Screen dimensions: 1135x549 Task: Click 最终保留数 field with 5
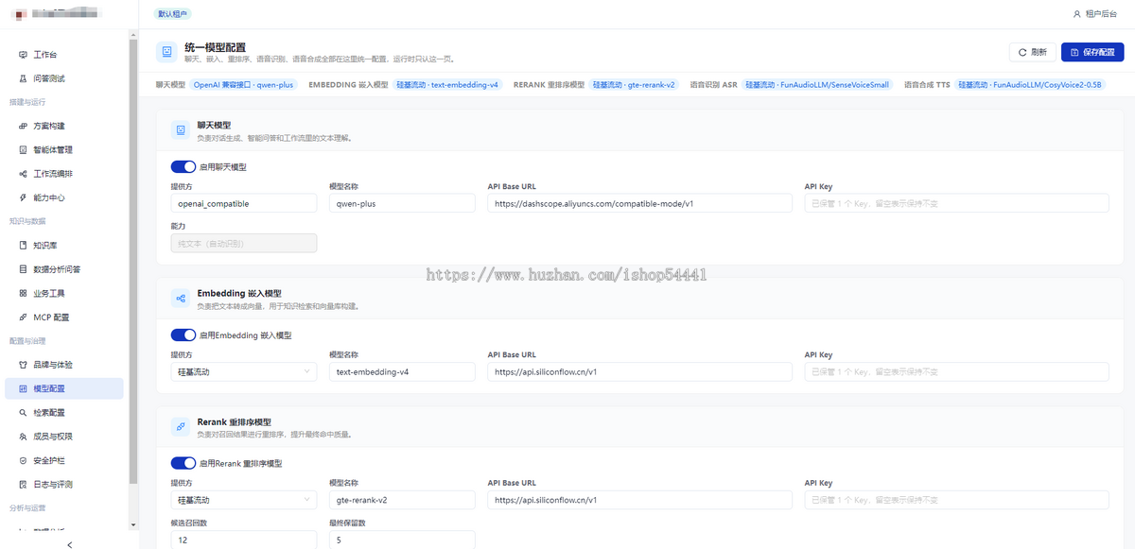(403, 540)
